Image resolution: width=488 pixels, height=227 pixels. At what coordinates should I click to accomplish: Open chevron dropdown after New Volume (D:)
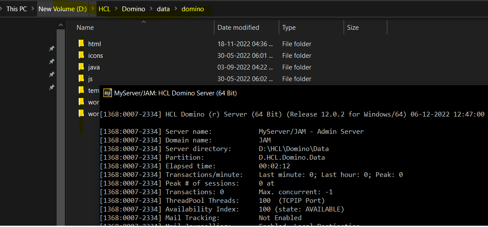pos(93,9)
